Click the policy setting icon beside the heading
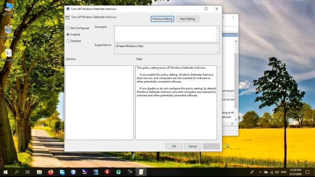 (68, 18)
